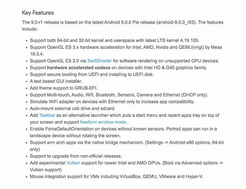Image resolution: width=246 pixels, height=189 pixels.
Task: Open the Vulkan link
Action: click(x=73, y=163)
